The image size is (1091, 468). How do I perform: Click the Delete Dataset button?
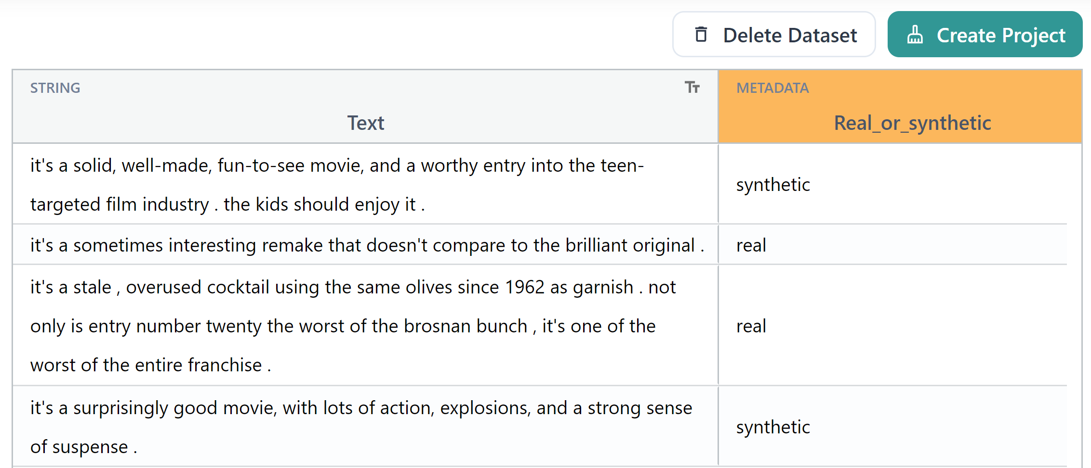[774, 35]
